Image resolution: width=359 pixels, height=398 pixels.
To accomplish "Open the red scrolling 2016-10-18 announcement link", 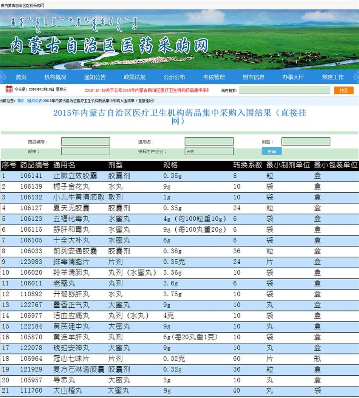I will click(x=147, y=90).
